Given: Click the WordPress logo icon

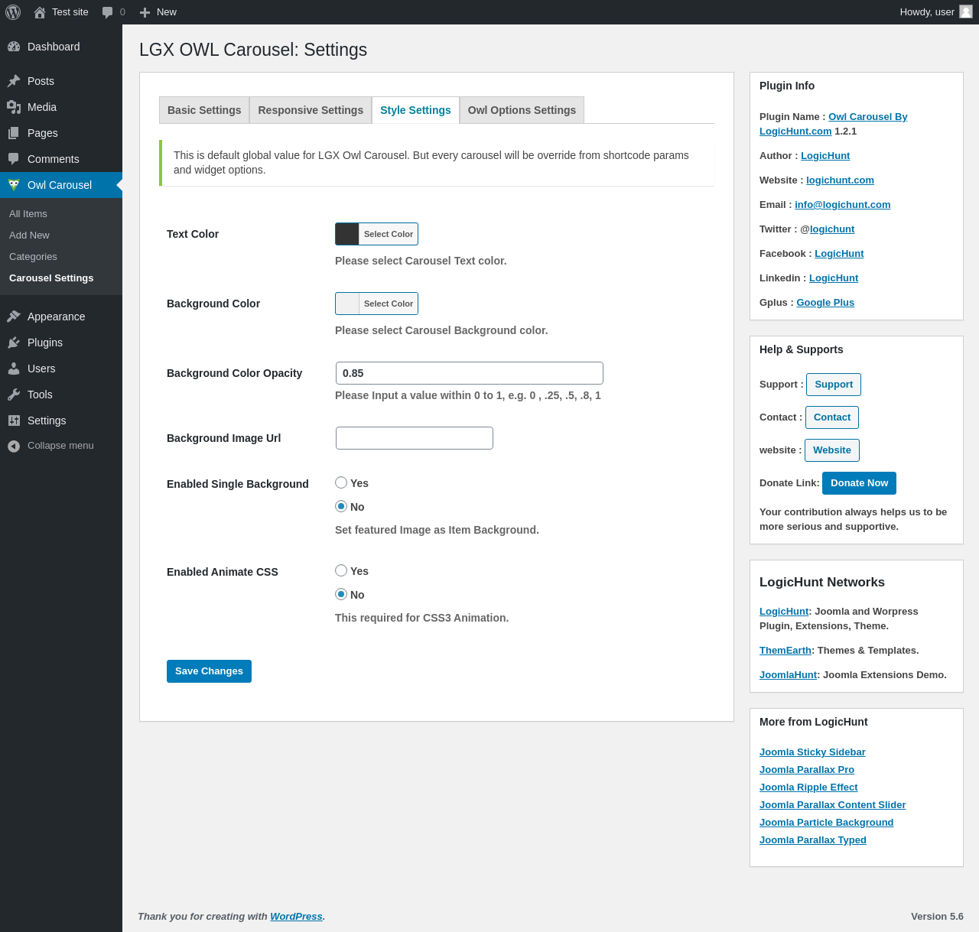Looking at the screenshot, I should pos(13,12).
